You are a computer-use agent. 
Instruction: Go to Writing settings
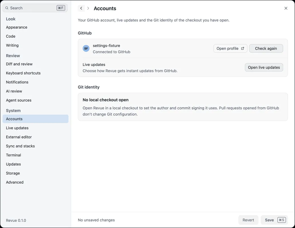(36, 45)
